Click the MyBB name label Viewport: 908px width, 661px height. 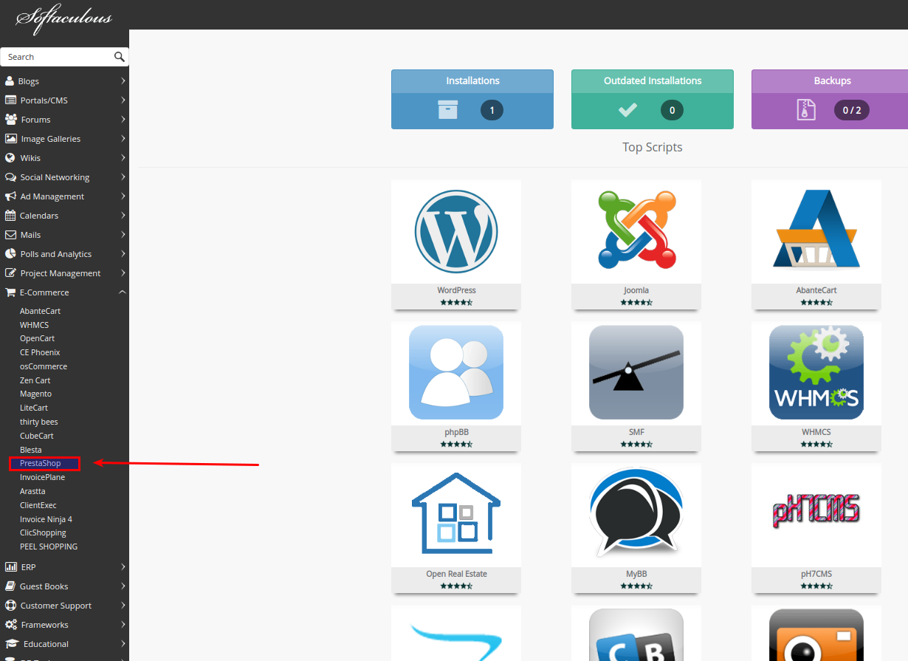pyautogui.click(x=636, y=574)
